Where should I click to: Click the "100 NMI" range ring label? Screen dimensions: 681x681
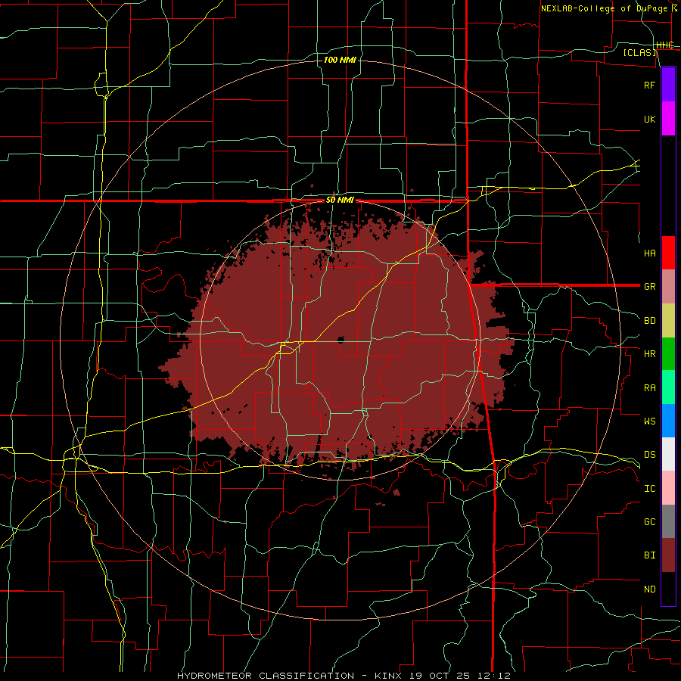click(340, 60)
